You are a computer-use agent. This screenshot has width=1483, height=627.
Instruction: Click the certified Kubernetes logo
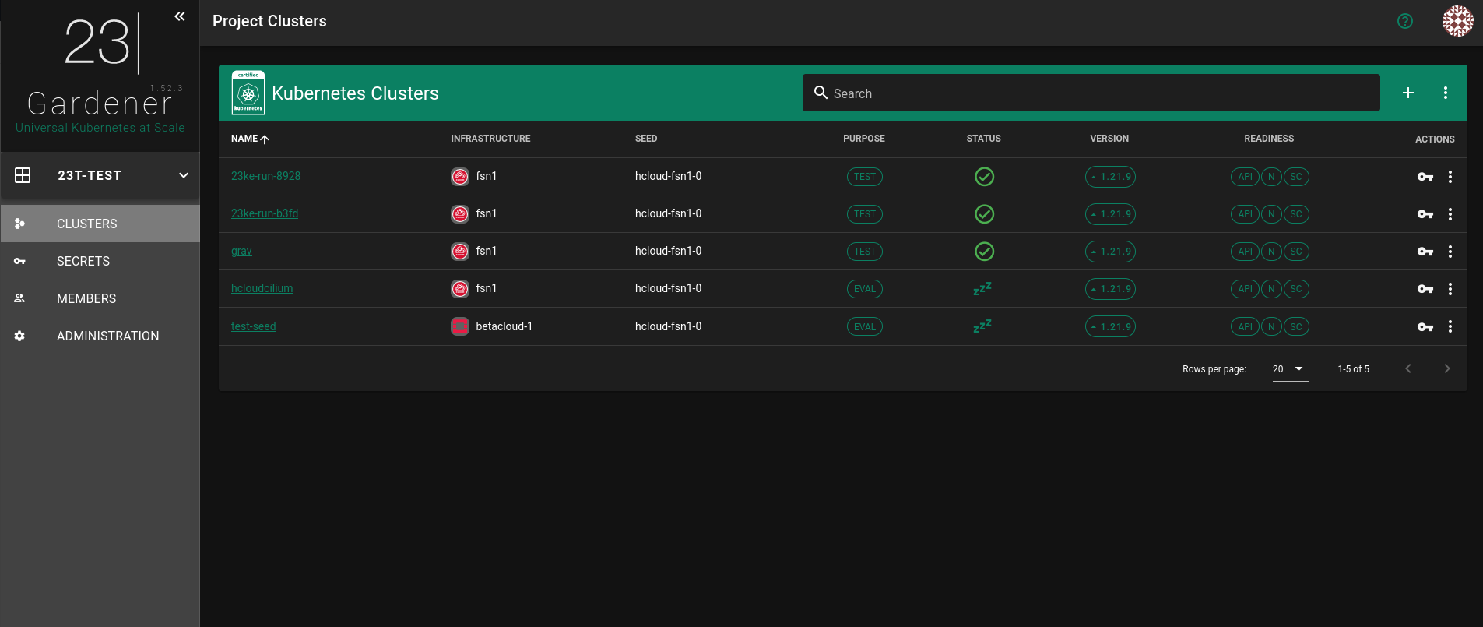[x=248, y=93]
